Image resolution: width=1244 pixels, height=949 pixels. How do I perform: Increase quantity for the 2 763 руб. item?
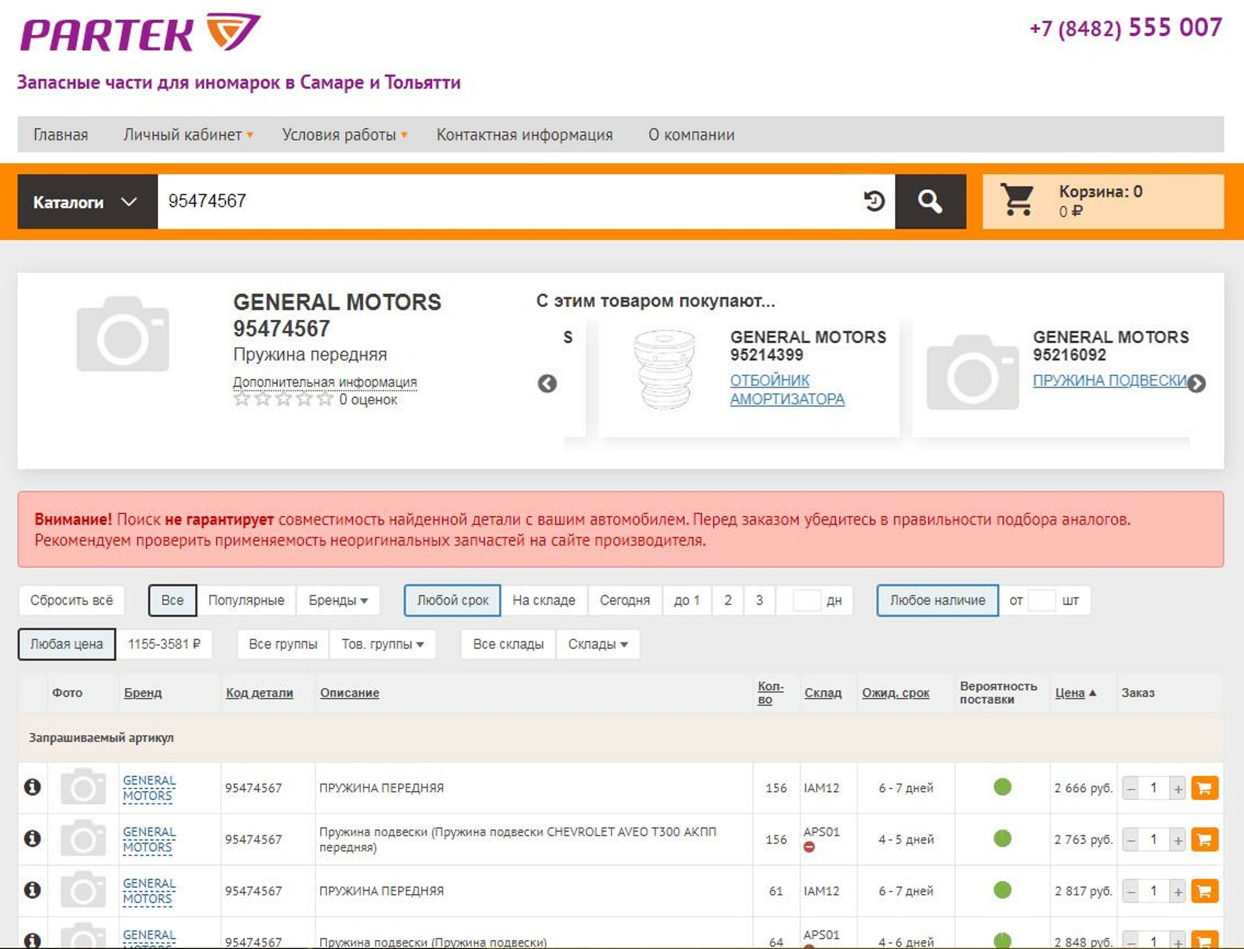(1178, 840)
